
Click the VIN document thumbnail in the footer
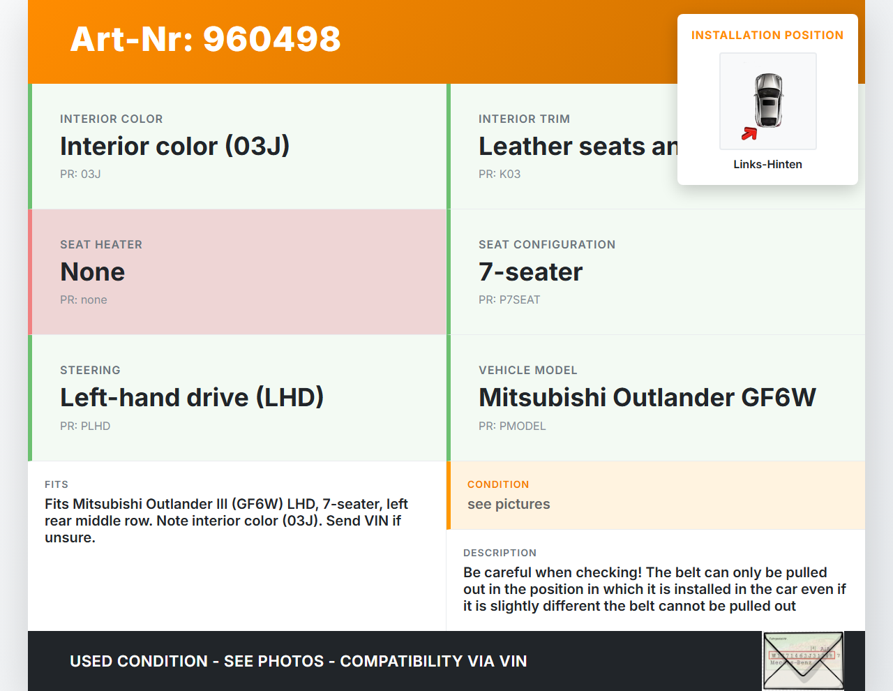tap(803, 661)
